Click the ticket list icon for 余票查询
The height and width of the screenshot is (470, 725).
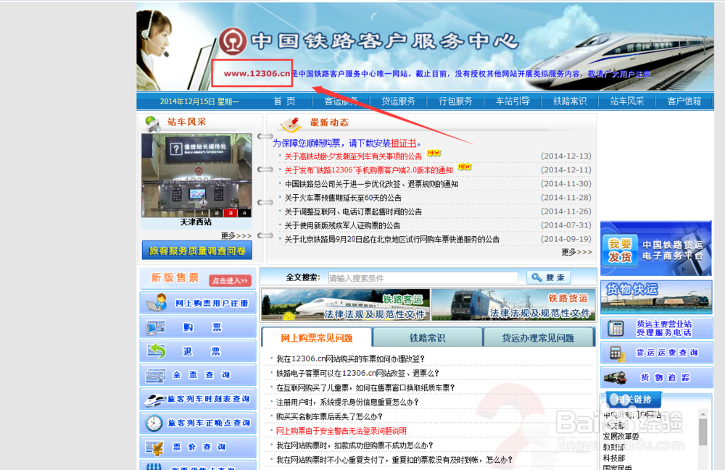click(155, 375)
